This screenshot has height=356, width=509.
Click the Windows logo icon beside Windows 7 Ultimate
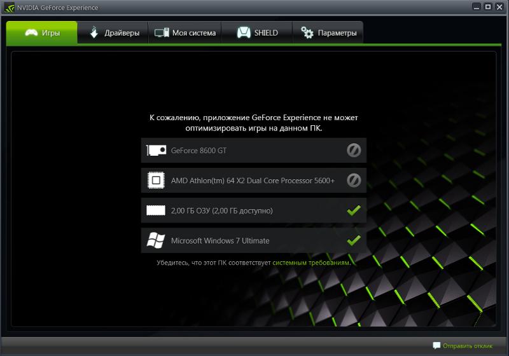tap(156, 240)
